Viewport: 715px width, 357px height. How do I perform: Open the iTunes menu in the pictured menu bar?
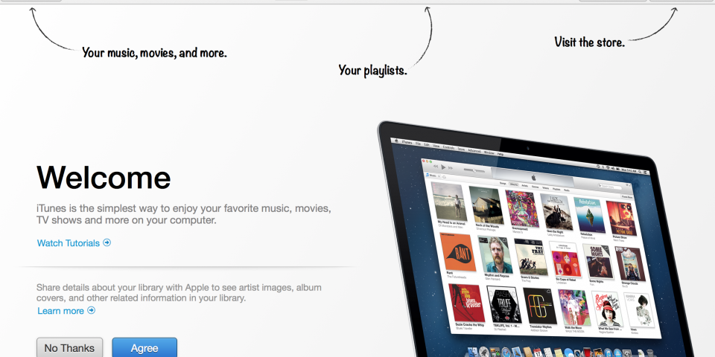407,143
